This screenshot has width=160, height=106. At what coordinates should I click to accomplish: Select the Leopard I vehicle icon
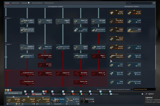(63, 21)
